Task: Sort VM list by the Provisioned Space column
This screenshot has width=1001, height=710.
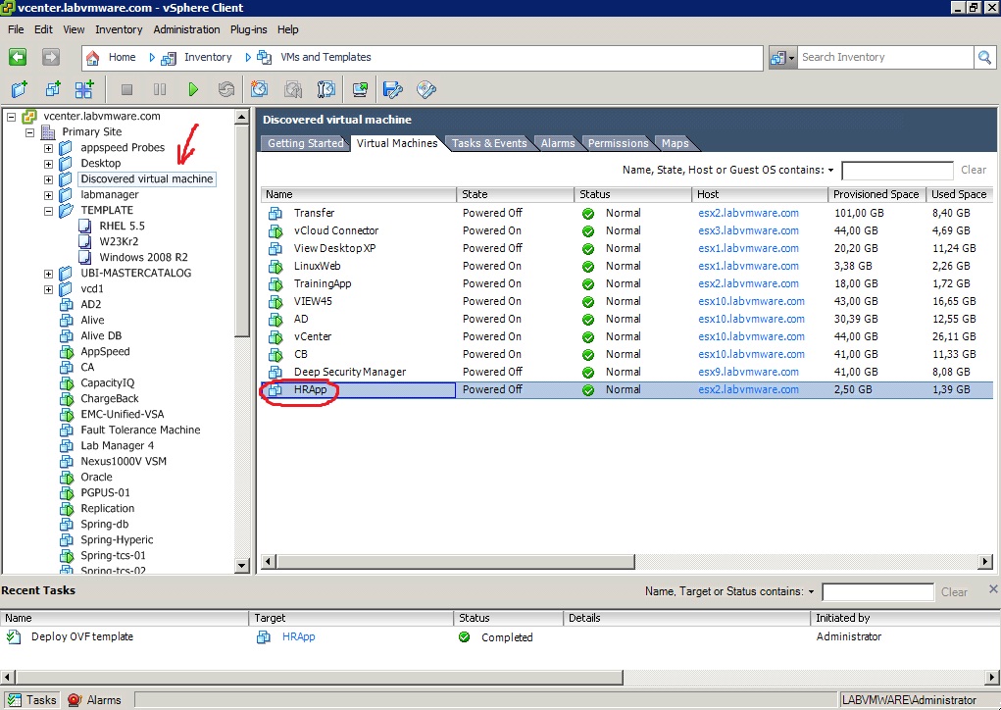Action: (876, 194)
